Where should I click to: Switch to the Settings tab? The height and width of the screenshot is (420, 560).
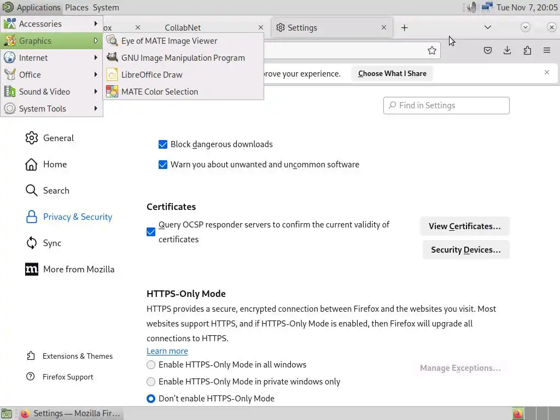332,27
